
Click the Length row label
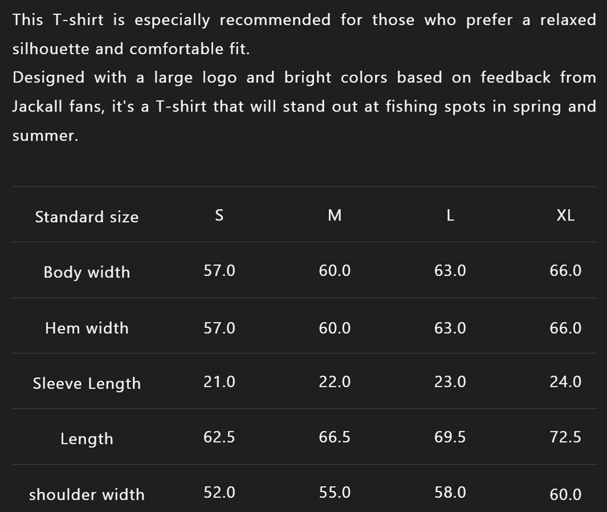click(87, 439)
